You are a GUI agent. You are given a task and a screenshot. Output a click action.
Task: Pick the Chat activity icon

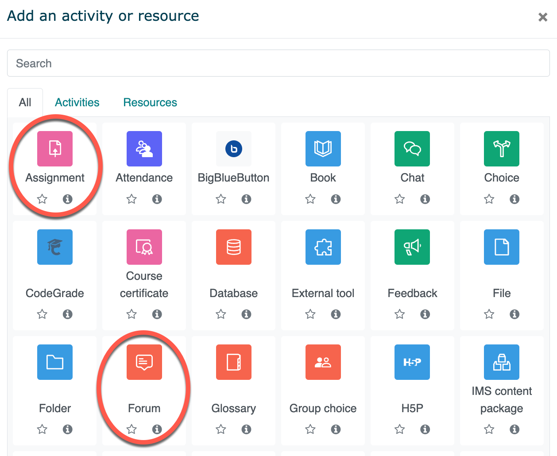point(412,149)
